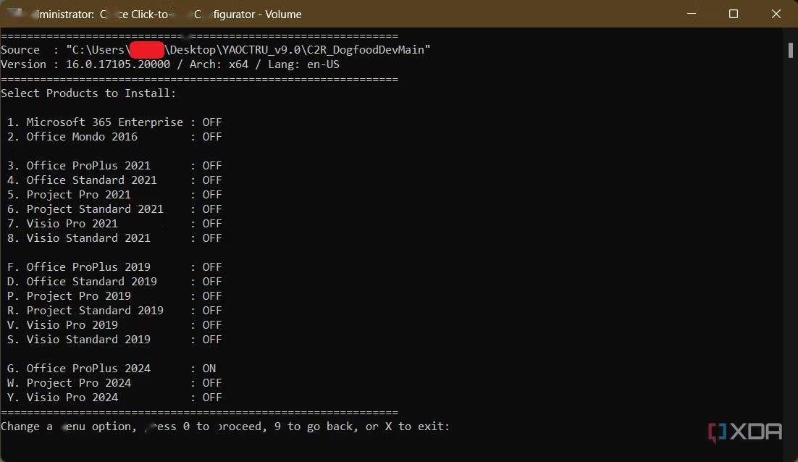The height and width of the screenshot is (462, 798).
Task: Select the Office ProPlus 2021 entry
Action: [88, 166]
